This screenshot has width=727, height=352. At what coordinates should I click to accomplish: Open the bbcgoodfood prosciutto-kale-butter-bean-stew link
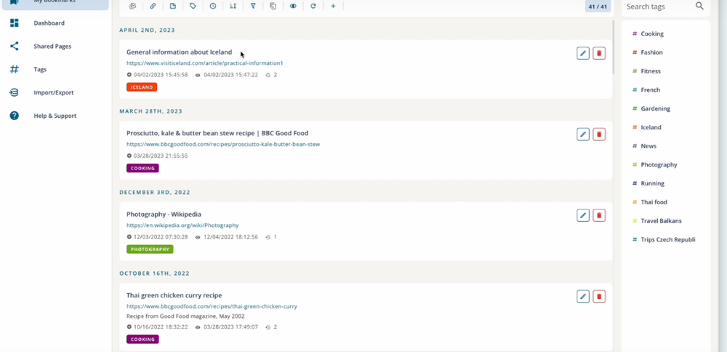pyautogui.click(x=223, y=144)
